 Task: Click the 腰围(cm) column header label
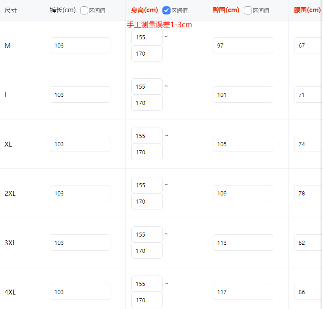pos(307,10)
